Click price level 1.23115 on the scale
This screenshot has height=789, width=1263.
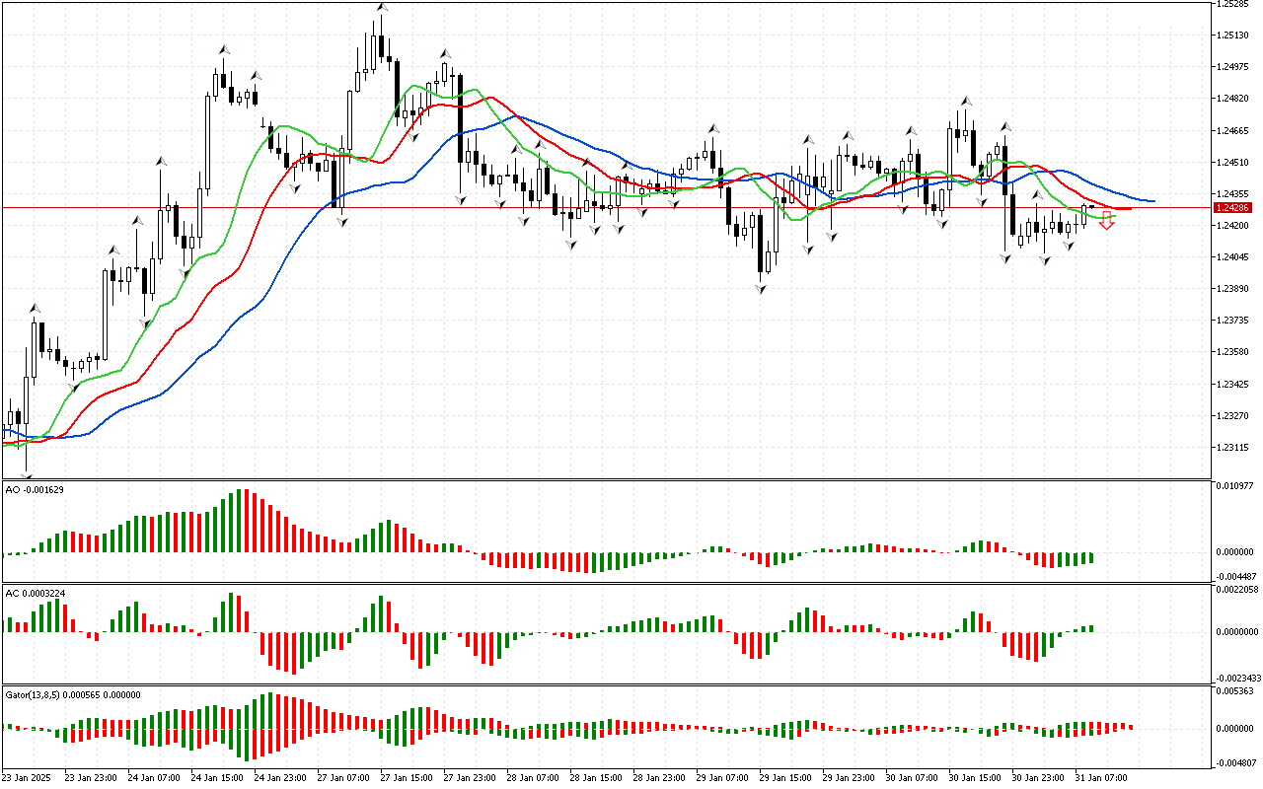1234,448
